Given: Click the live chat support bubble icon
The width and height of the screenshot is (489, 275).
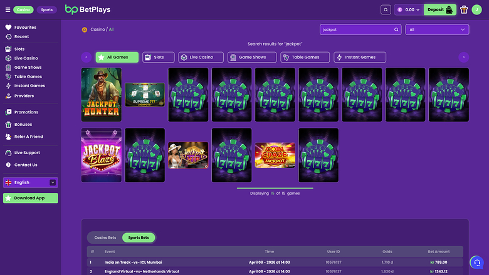Looking at the screenshot, I should tap(477, 262).
